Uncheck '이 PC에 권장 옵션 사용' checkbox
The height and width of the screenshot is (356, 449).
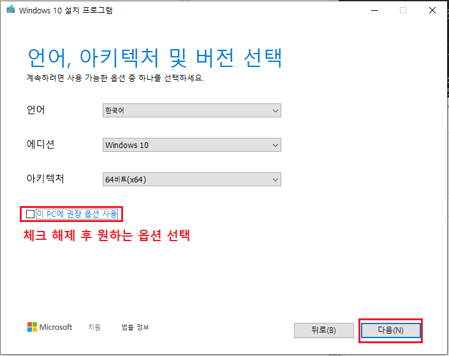pos(30,214)
